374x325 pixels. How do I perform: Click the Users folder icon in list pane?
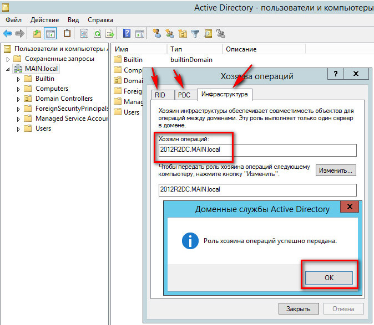coord(118,112)
